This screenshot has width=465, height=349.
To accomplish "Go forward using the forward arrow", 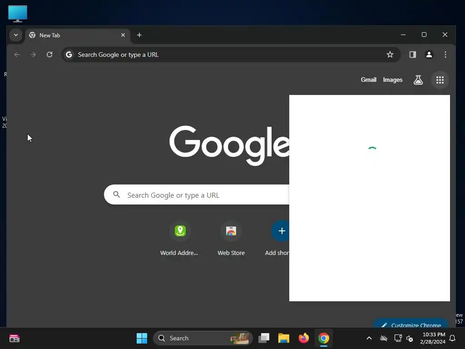I will click(x=33, y=55).
